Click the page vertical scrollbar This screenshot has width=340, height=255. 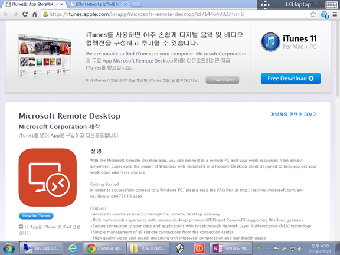tap(338, 58)
